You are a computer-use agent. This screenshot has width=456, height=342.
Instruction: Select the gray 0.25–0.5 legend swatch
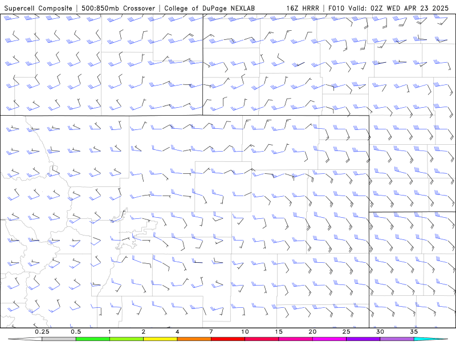click(x=59, y=339)
